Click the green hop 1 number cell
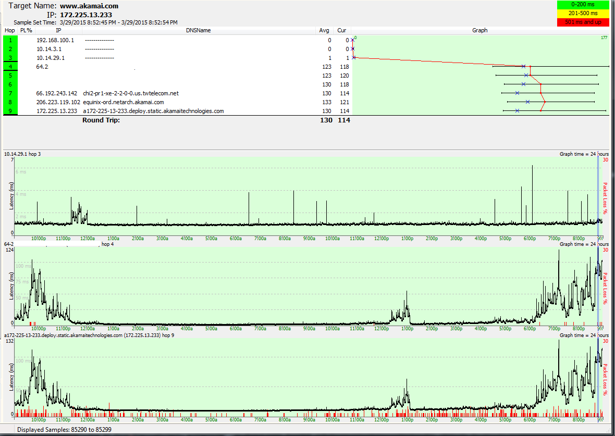 pos(10,40)
